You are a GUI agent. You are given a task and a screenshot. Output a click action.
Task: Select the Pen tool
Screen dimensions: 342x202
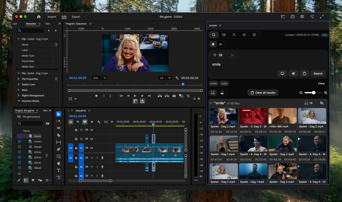pos(59,149)
